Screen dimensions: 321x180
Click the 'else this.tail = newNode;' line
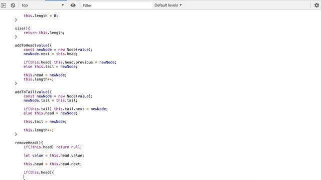coord(51,66)
